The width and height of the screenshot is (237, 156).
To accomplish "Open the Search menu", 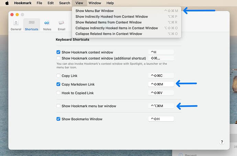I will coord(65,3).
